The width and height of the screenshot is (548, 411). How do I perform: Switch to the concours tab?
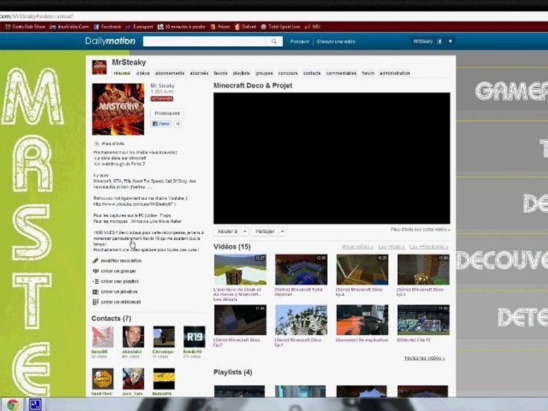pos(288,74)
